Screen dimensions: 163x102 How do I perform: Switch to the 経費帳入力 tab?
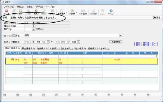(93, 49)
